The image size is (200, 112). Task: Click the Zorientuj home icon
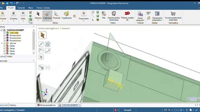(13, 13)
